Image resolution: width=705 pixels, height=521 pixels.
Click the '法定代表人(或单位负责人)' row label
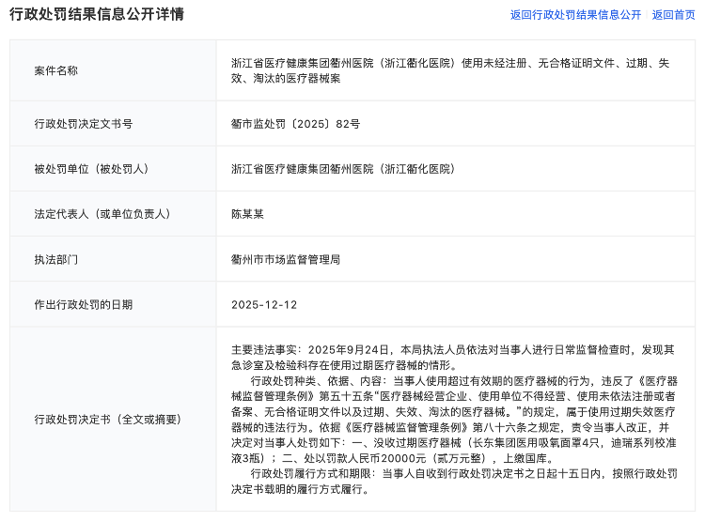(x=102, y=214)
